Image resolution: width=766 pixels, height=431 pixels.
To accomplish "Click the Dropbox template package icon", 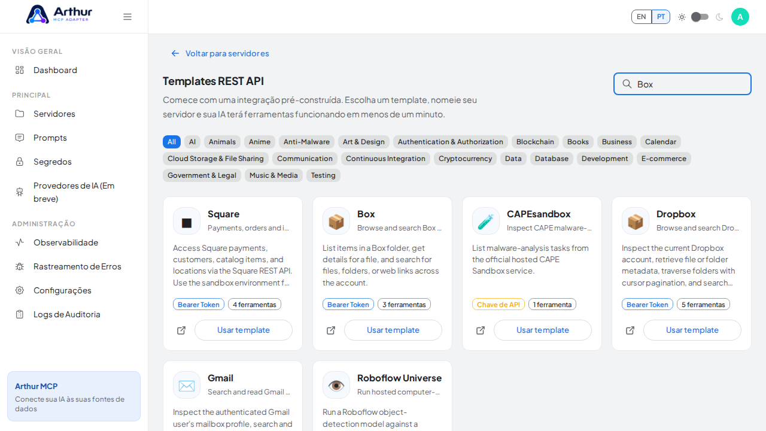I will (x=636, y=221).
